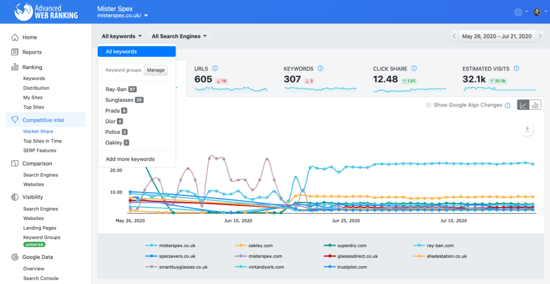The image size is (550, 284).
Task: Click the Ranking bar chart icon
Action: [15, 67]
